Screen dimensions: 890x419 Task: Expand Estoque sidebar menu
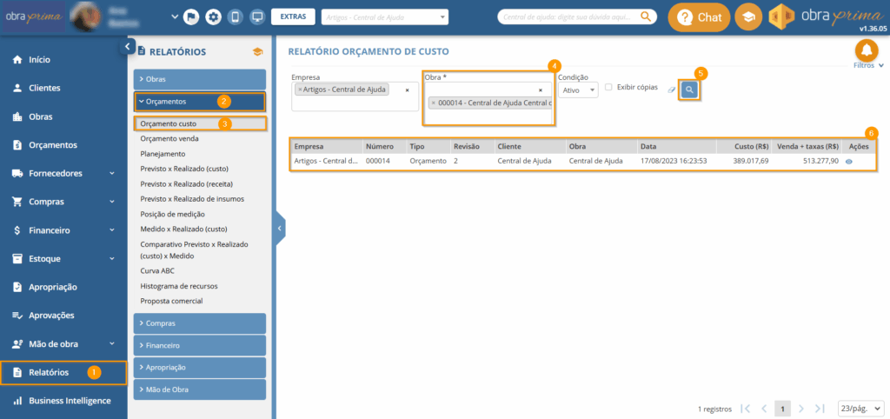pos(63,258)
